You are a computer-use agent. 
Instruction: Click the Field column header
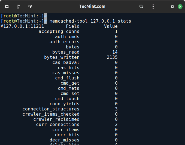pos(73,26)
